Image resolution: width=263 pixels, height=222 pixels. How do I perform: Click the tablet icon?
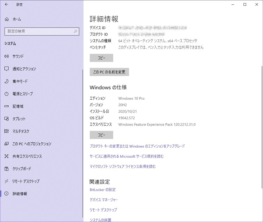(7, 119)
